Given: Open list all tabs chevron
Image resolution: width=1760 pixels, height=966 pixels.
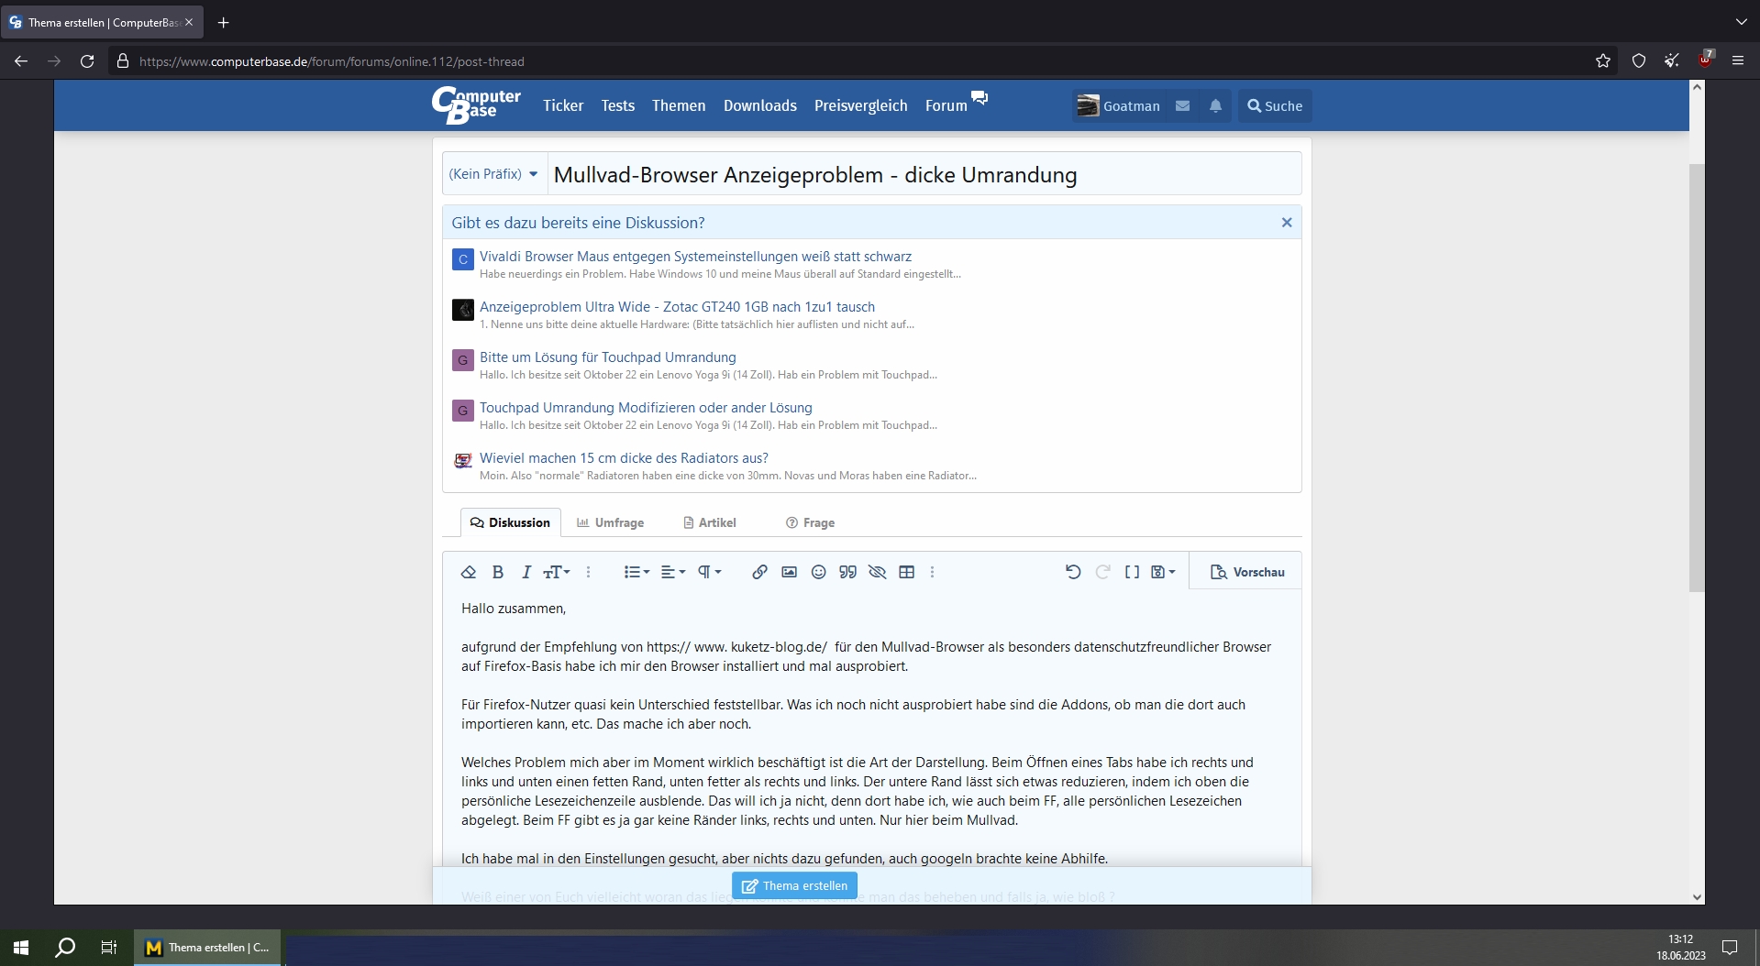Looking at the screenshot, I should (1741, 22).
